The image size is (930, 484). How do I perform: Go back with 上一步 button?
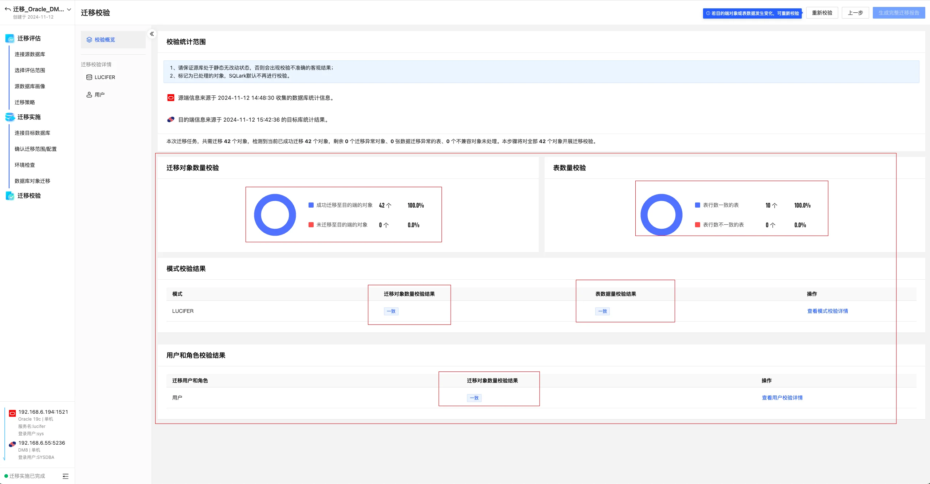[855, 13]
